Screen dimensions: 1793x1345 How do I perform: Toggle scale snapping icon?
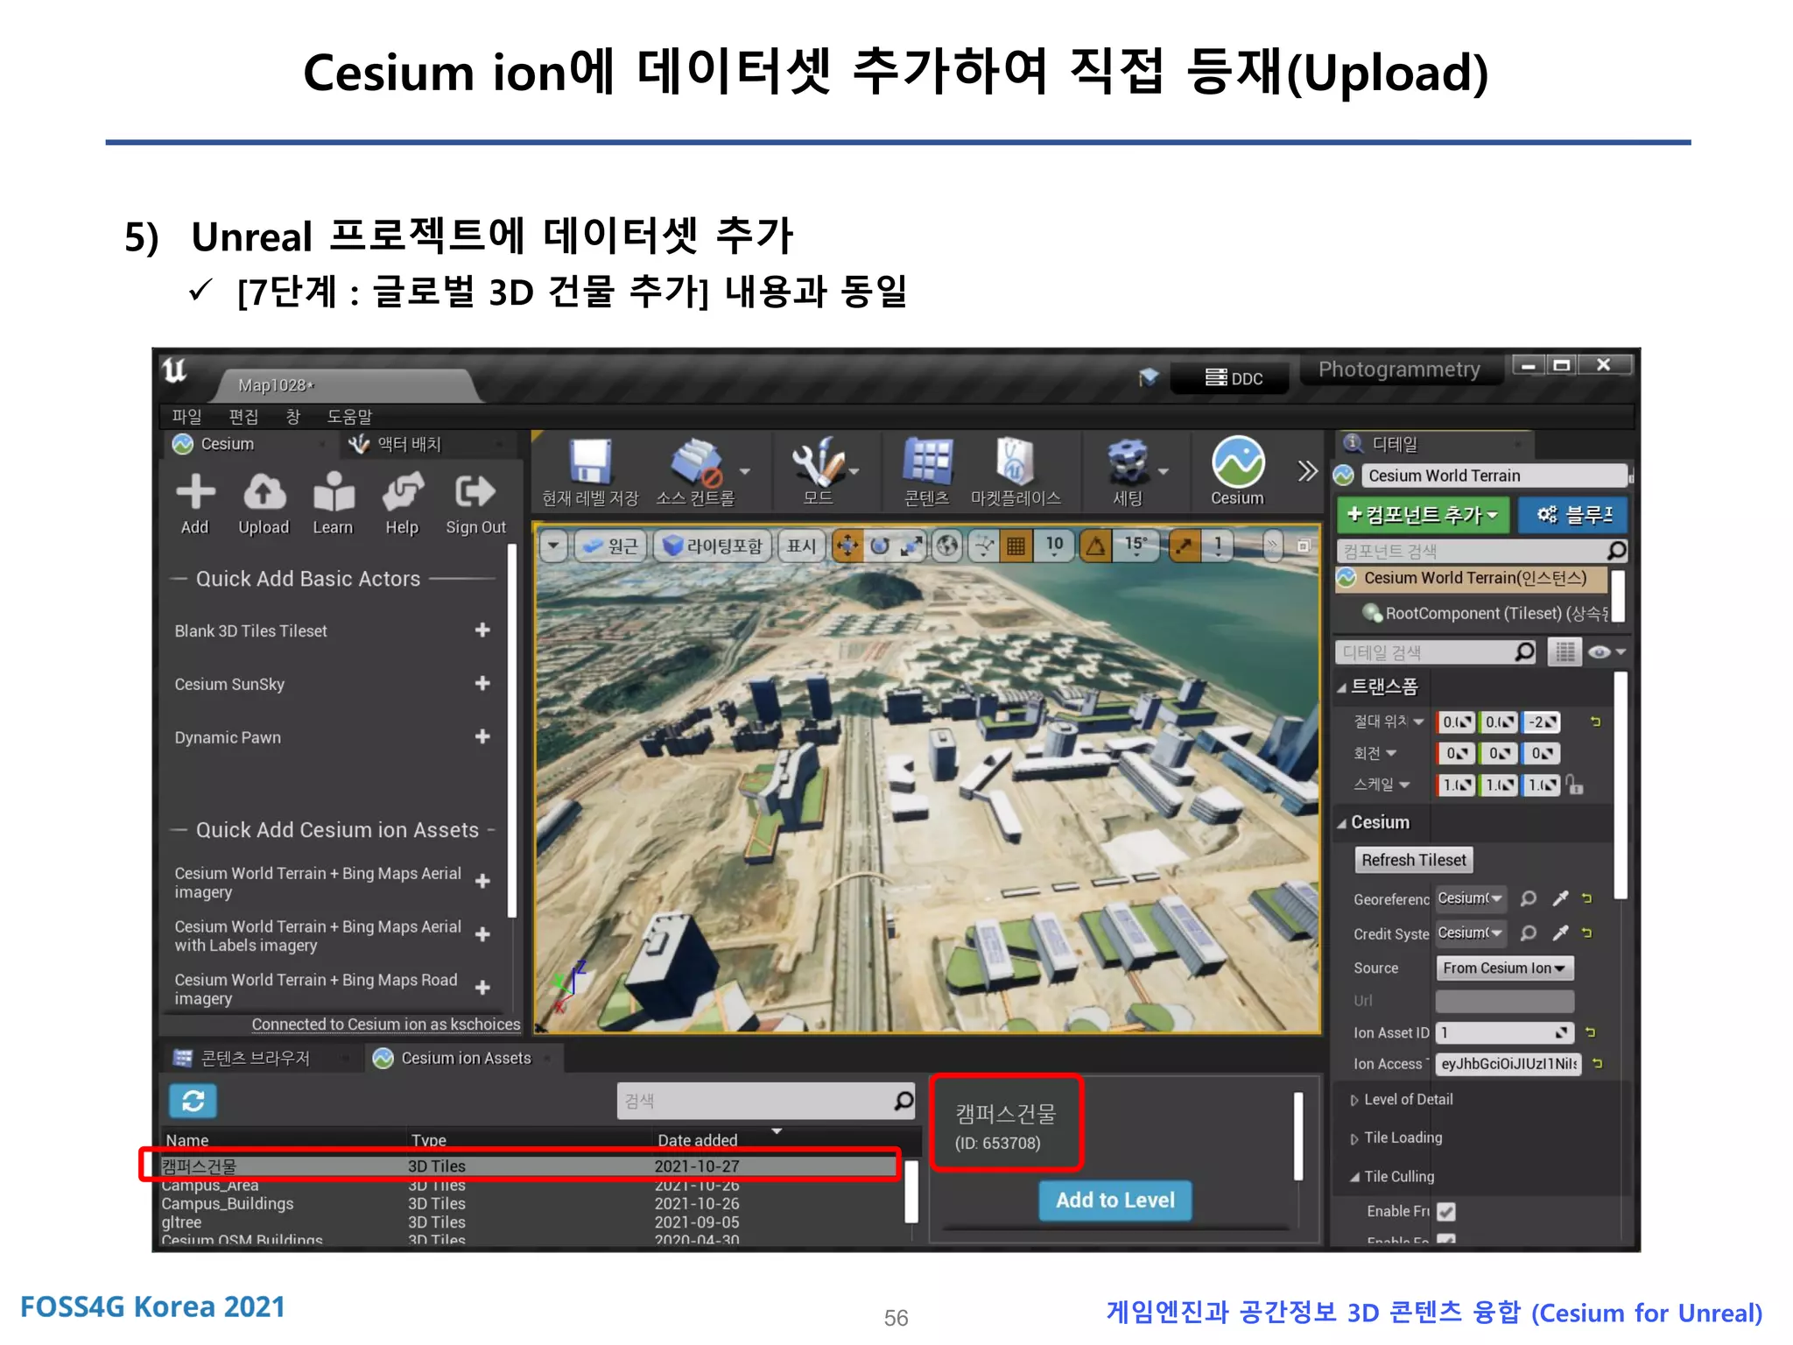[1185, 546]
